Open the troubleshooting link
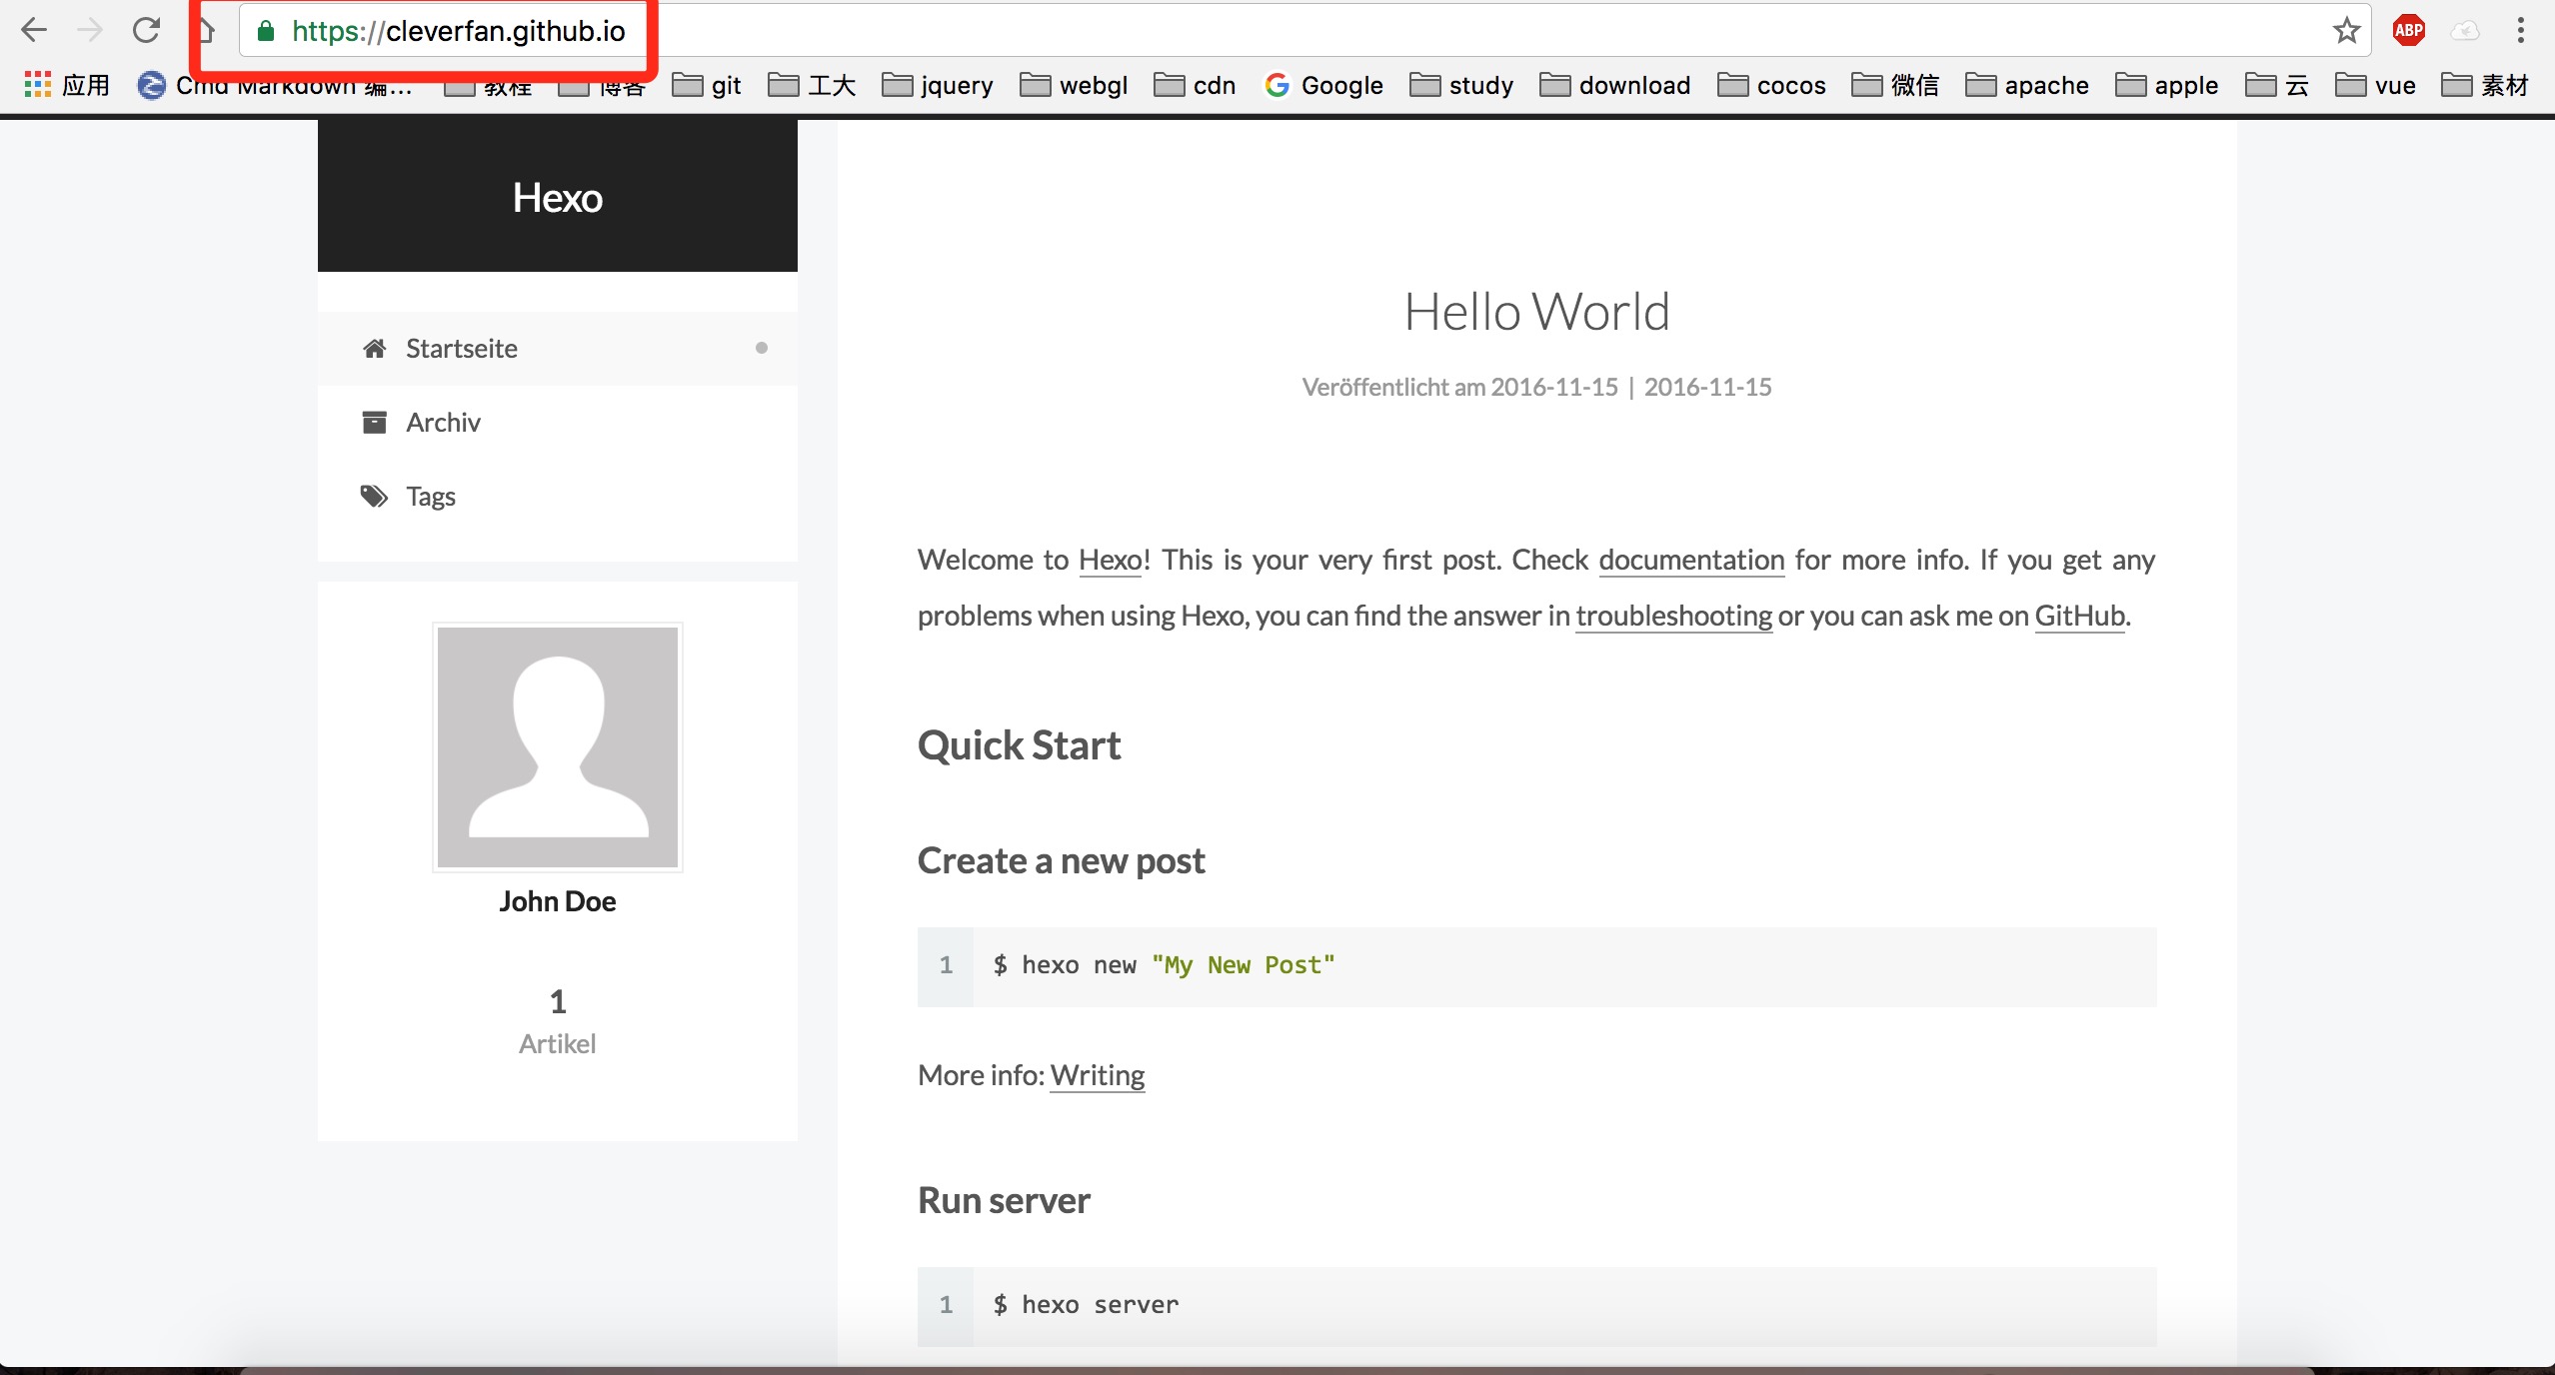Image resolution: width=2555 pixels, height=1375 pixels. [x=1673, y=616]
